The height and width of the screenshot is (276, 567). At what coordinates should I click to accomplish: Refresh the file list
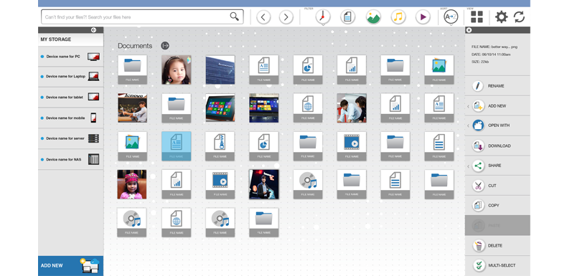point(519,17)
